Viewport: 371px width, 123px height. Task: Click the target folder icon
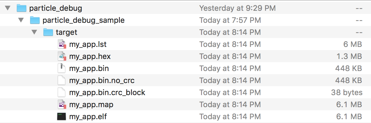click(48, 32)
